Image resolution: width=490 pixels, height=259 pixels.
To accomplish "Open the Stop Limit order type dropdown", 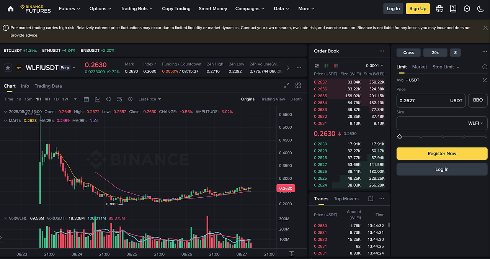I will pos(446,67).
